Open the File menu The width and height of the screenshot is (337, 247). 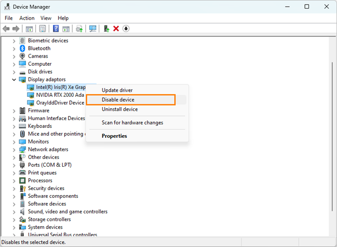pyautogui.click(x=9, y=18)
